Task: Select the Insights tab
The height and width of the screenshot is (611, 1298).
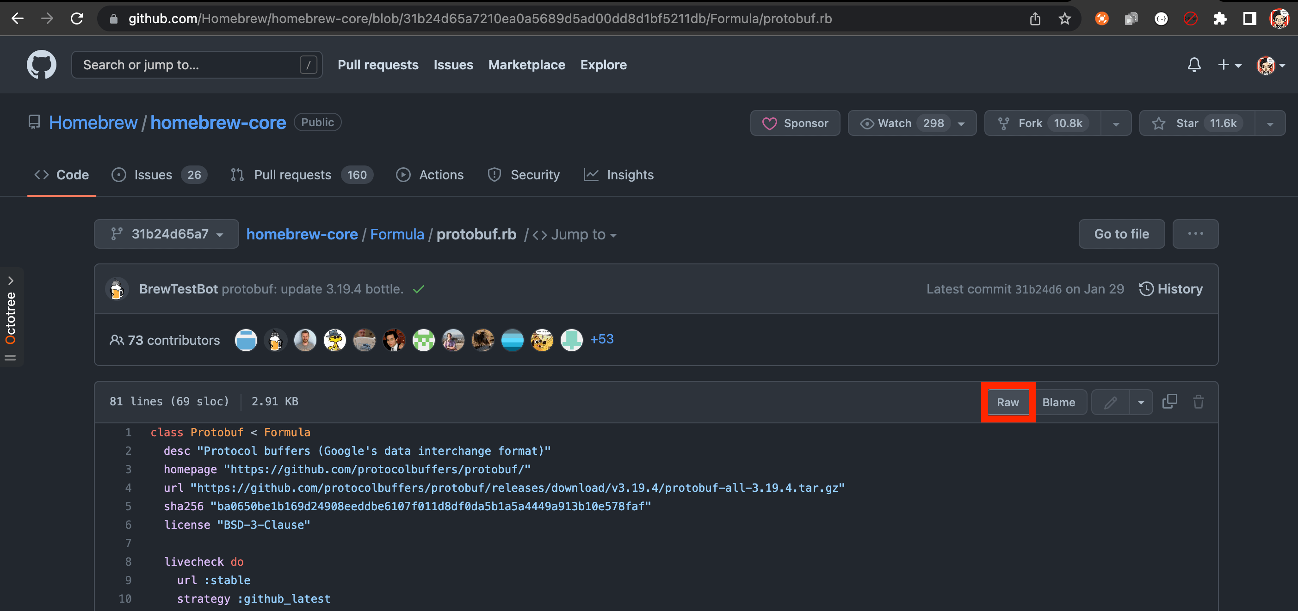Action: (x=618, y=175)
